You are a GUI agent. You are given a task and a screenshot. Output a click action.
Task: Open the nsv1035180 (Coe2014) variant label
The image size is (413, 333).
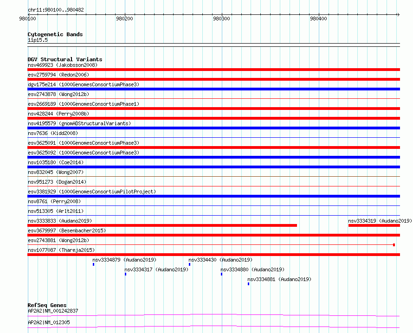point(56,162)
